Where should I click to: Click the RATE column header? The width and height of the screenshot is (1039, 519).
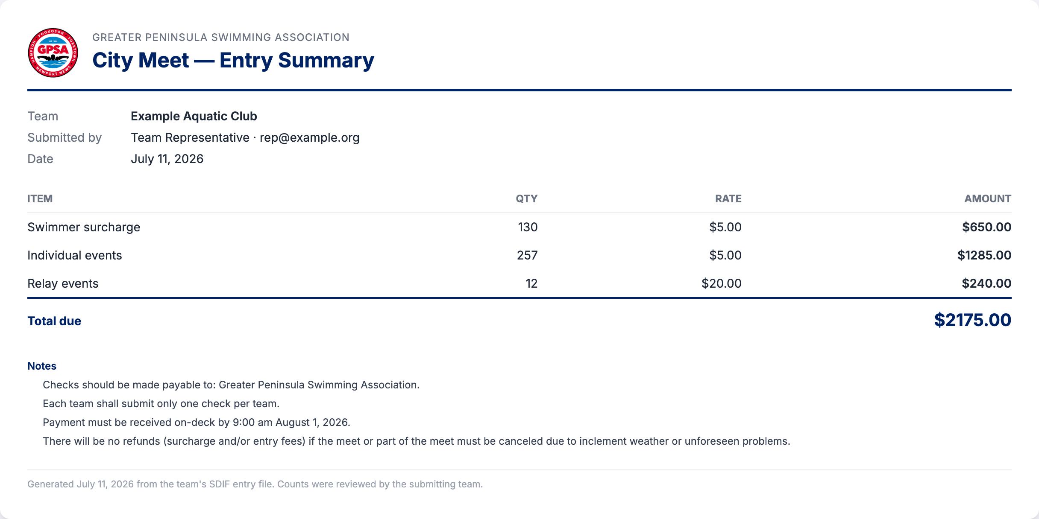tap(728, 199)
